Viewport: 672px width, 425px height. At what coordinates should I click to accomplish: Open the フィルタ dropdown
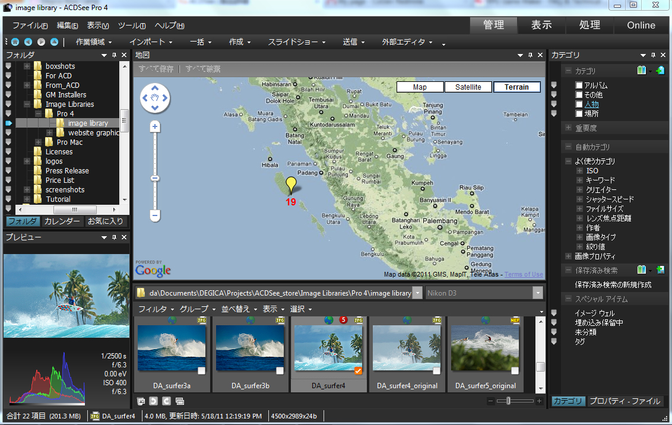coord(156,309)
